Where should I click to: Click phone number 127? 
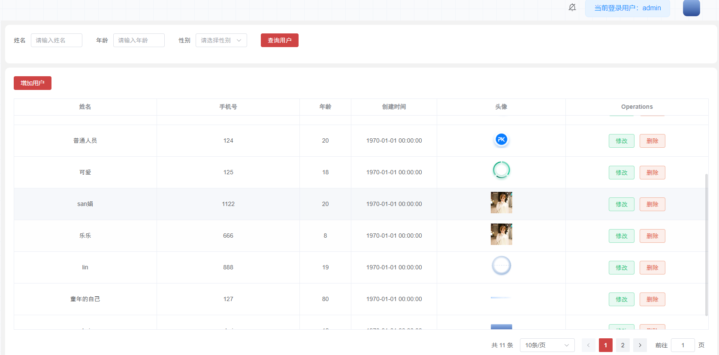coord(228,299)
